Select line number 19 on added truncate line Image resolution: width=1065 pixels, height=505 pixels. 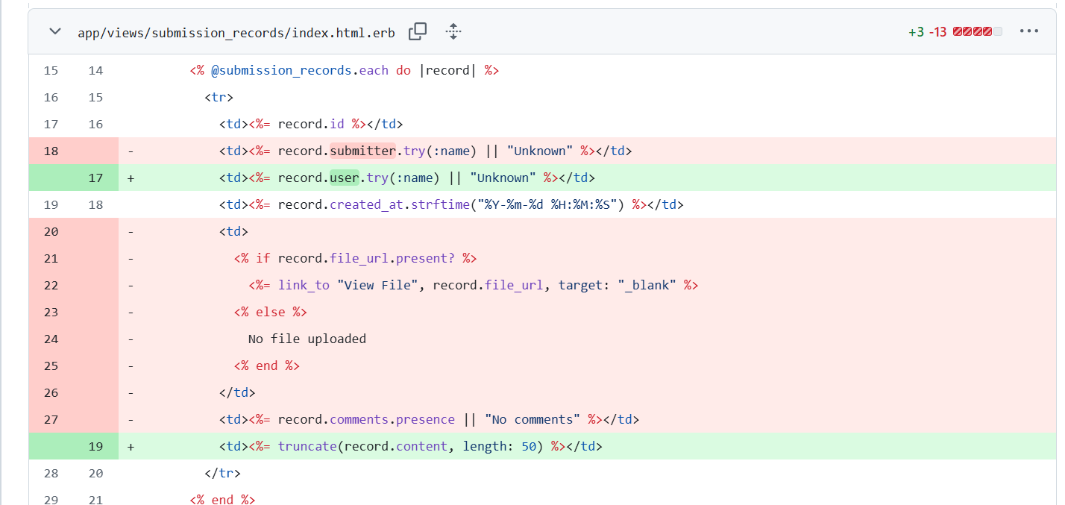95,447
